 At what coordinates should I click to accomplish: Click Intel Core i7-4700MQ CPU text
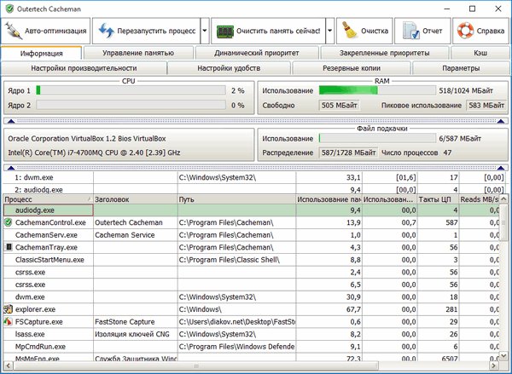click(94, 152)
